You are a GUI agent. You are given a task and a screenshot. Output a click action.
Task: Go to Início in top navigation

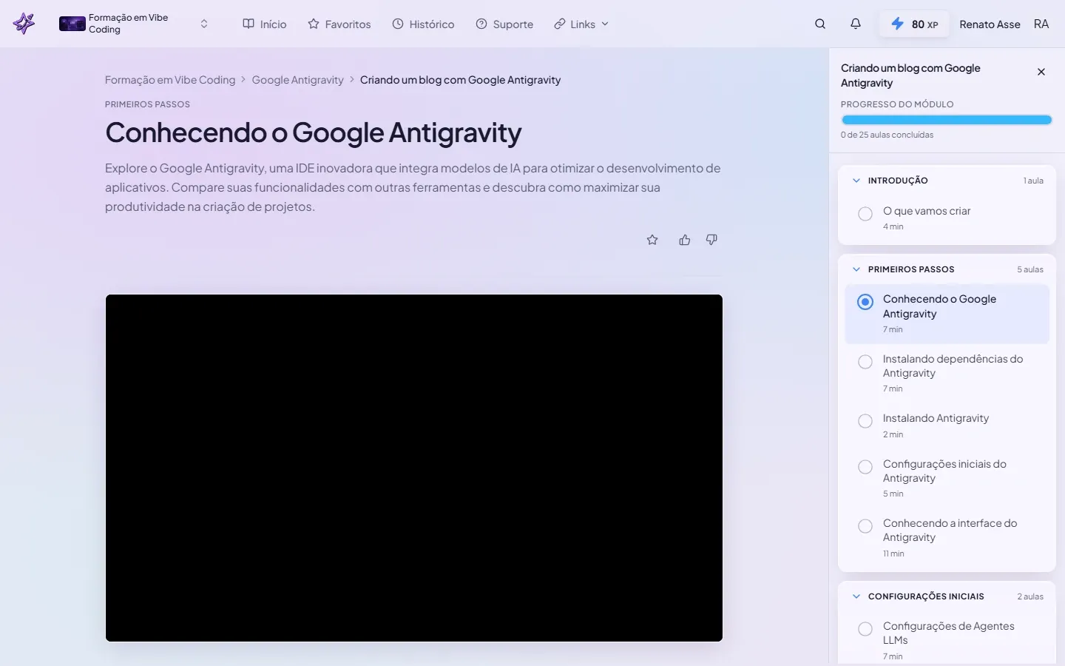(x=265, y=24)
